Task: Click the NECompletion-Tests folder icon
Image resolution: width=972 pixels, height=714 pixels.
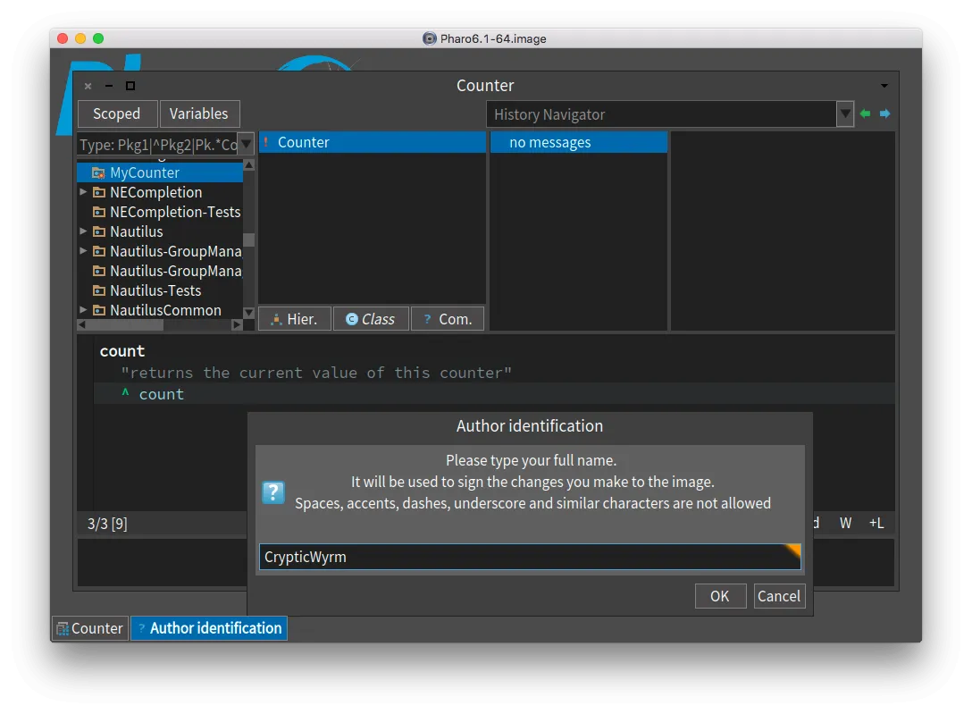Action: click(x=98, y=212)
